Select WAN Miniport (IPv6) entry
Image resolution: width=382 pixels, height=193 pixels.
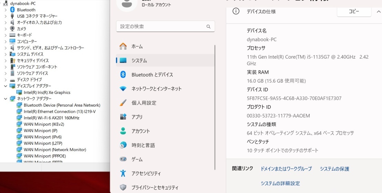[x=43, y=137]
